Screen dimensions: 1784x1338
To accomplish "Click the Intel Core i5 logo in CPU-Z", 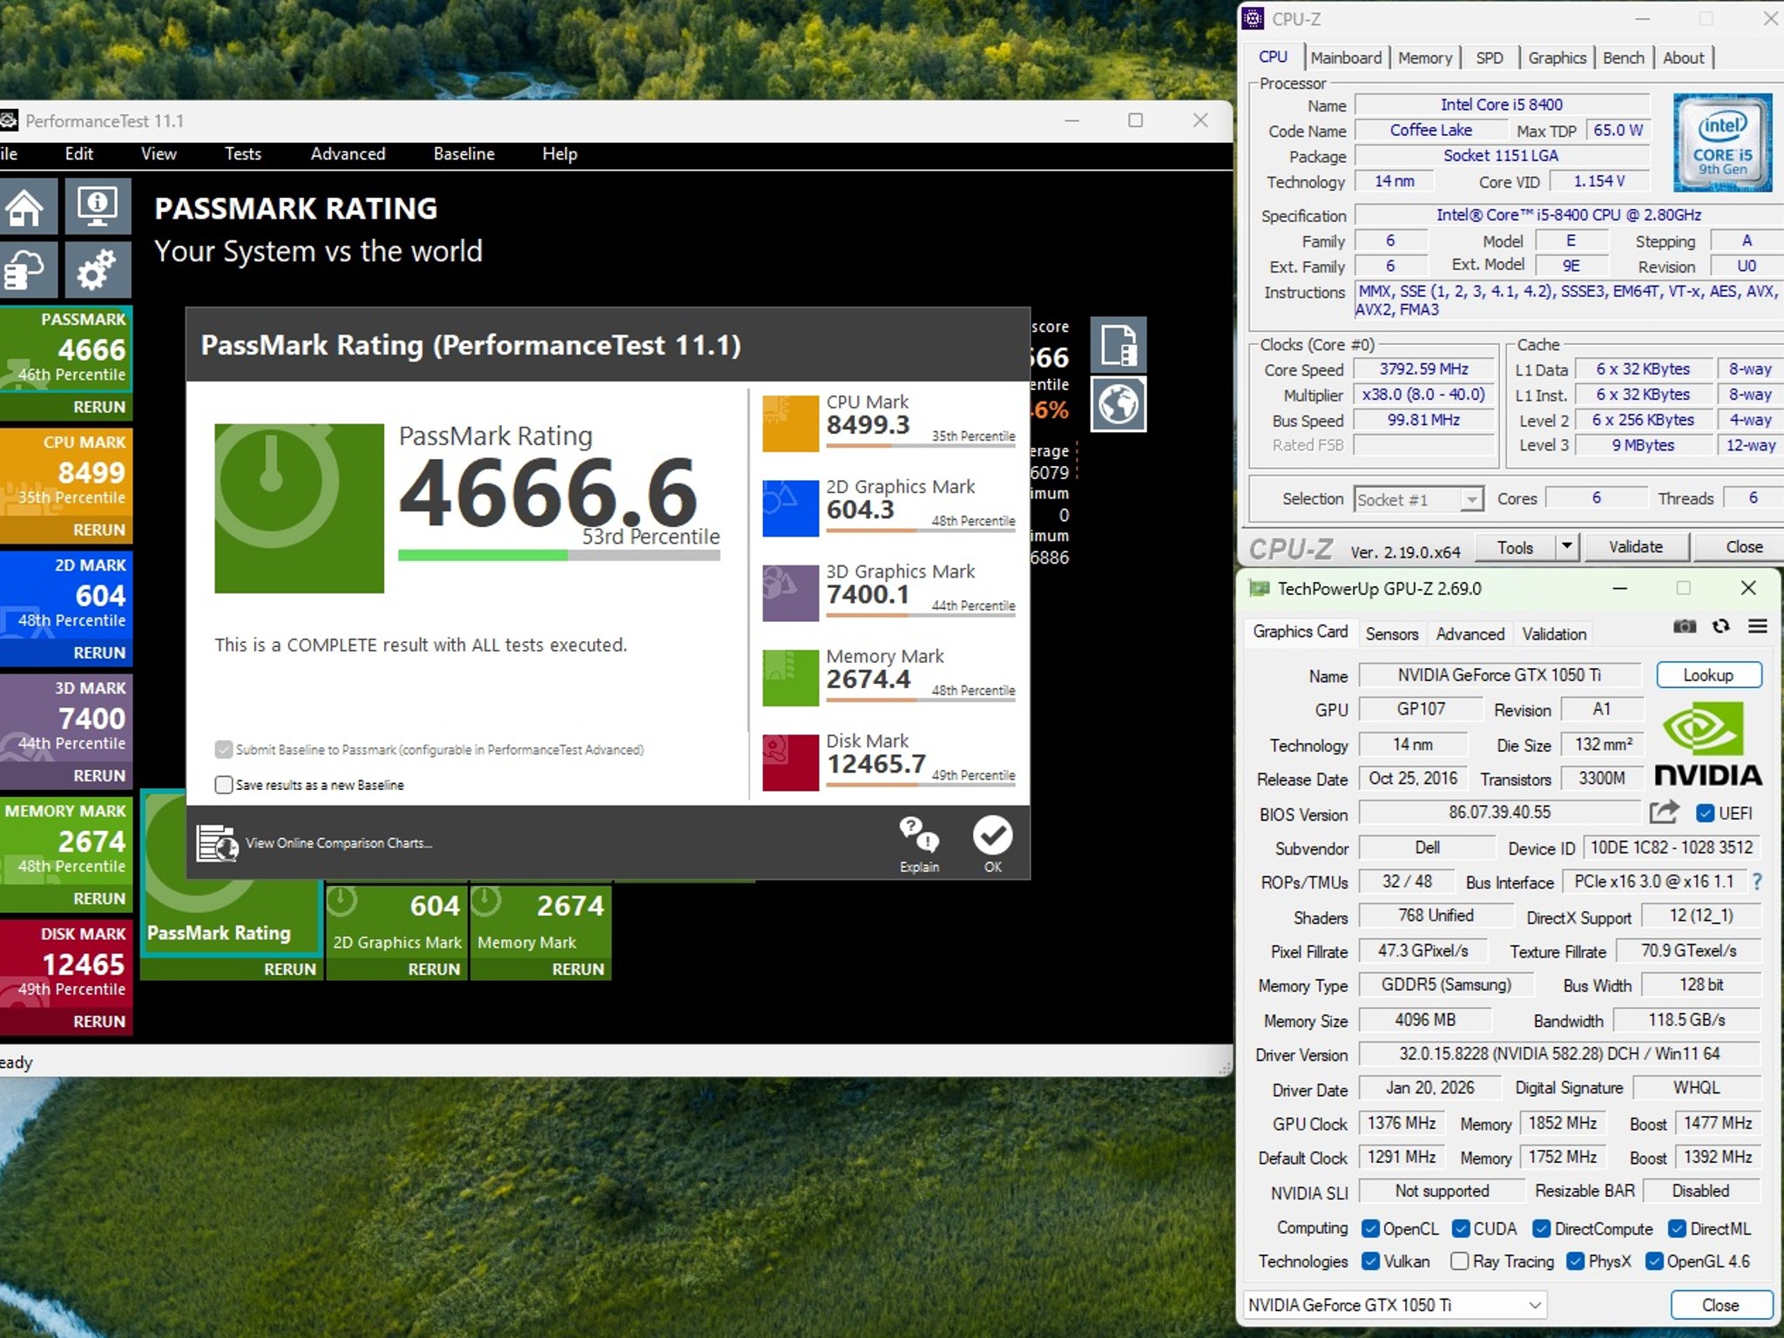I will tap(1722, 143).
